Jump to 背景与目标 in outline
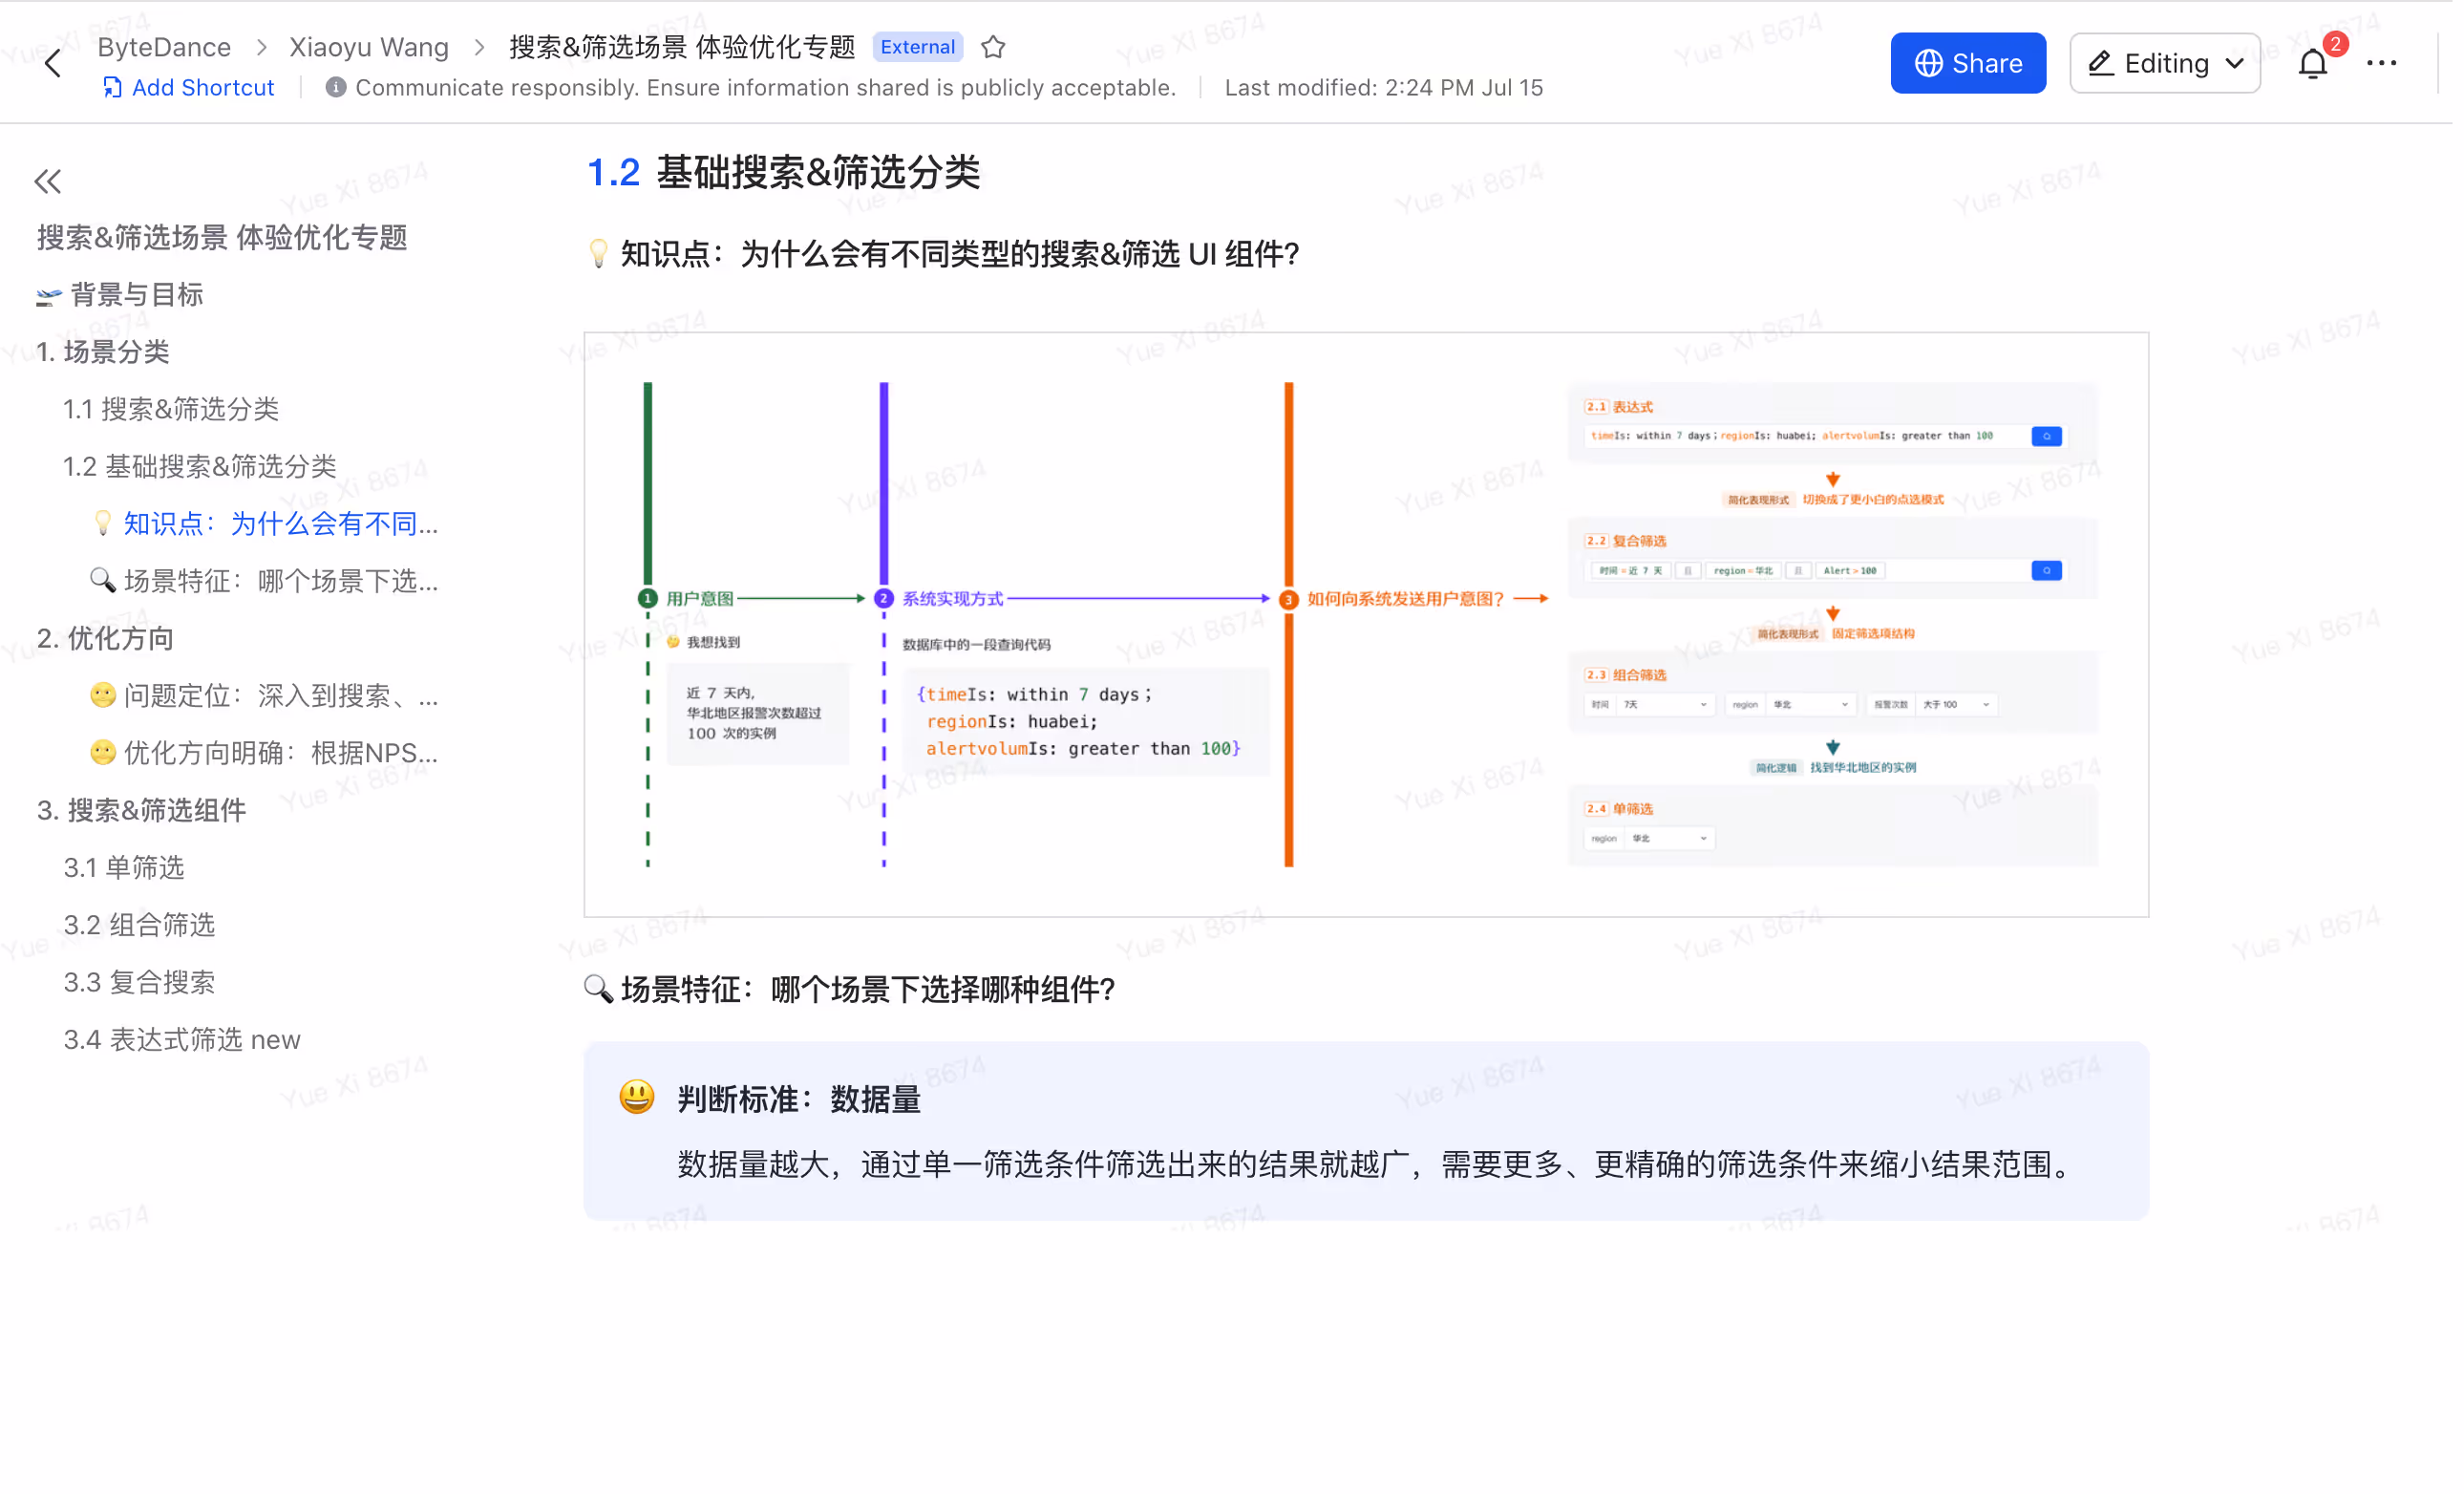 [x=137, y=296]
